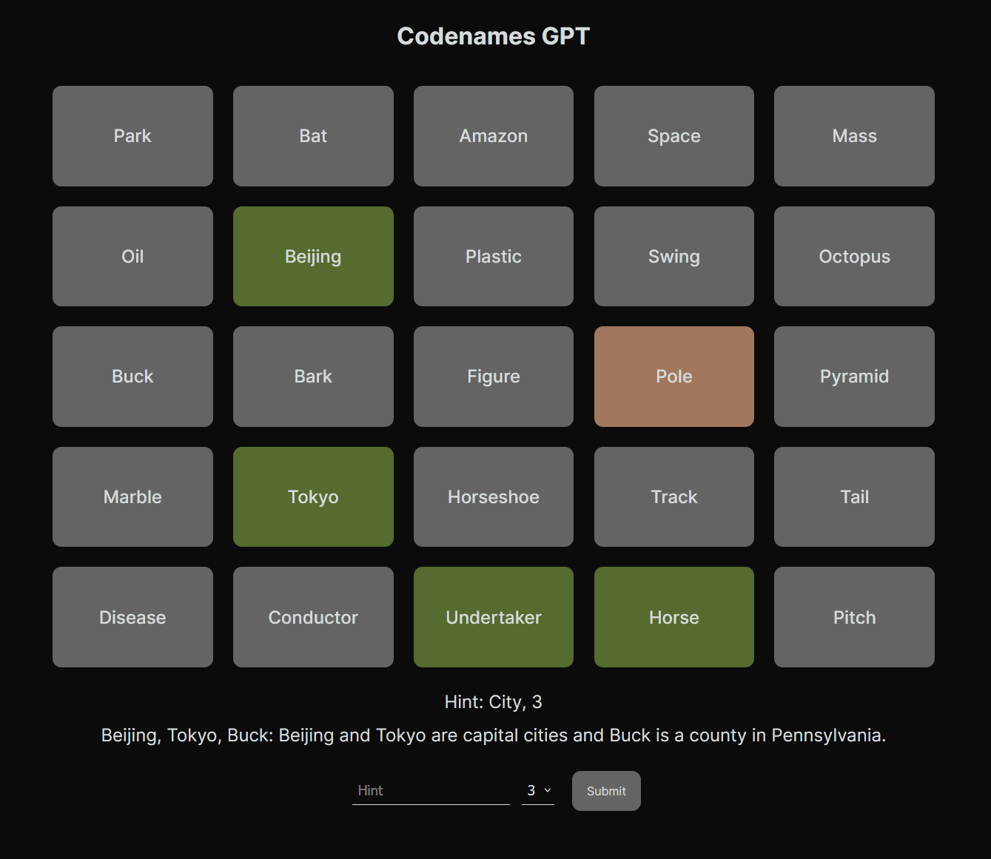Select the Pitch word card
991x859 pixels.
(854, 617)
